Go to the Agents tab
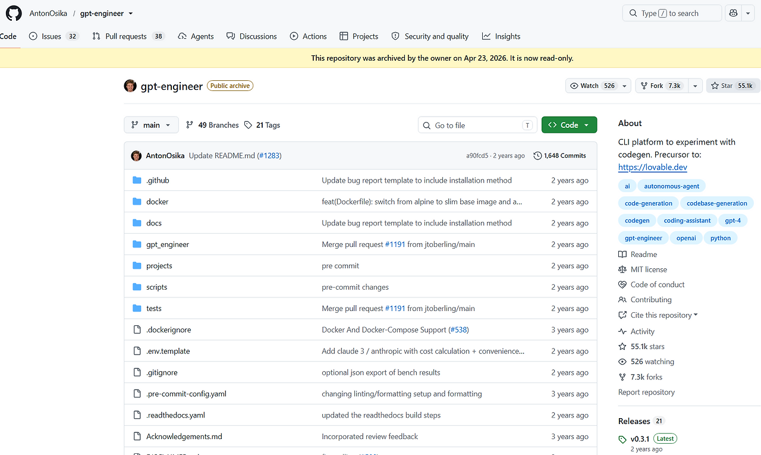This screenshot has height=455, width=761. (x=196, y=36)
